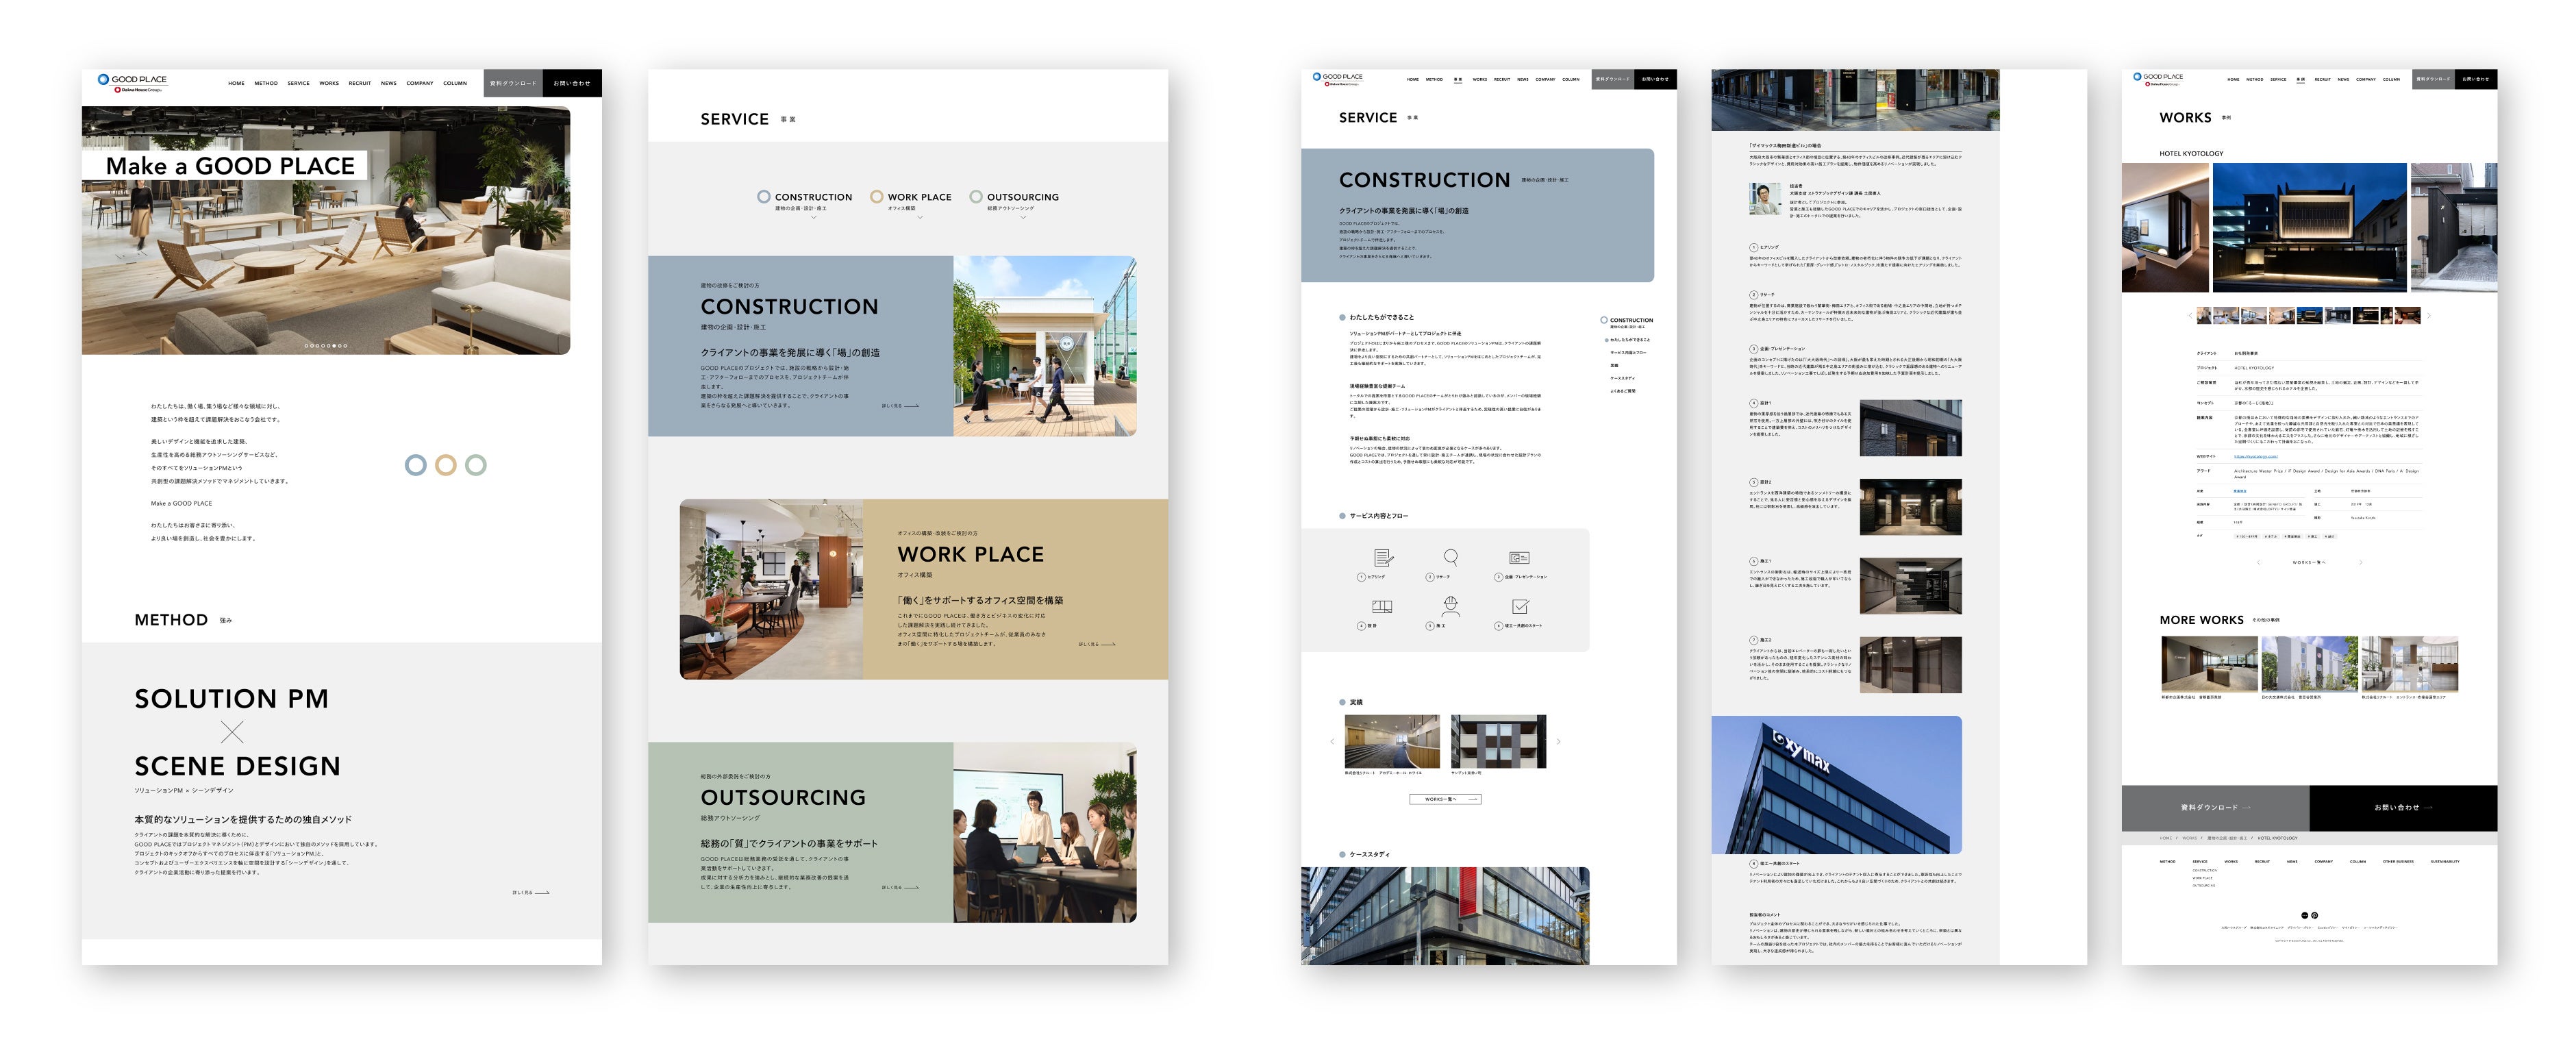
Task: Click the construction worker helmet flow icon
Action: click(x=1451, y=606)
